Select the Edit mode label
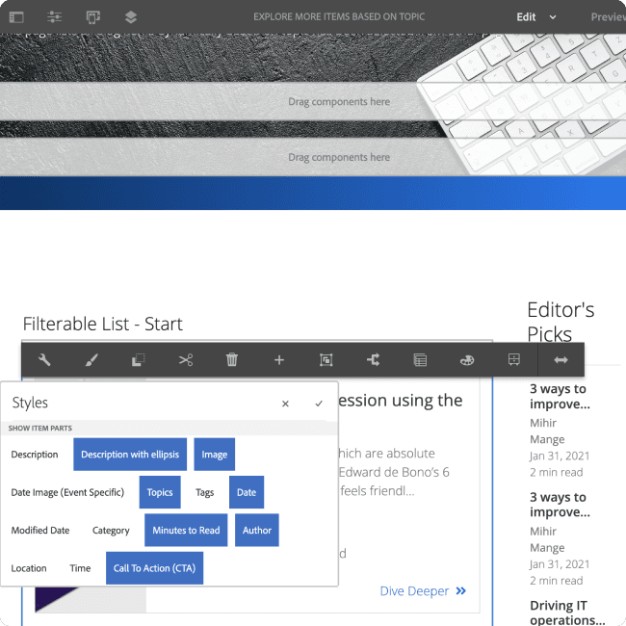This screenshot has width=626, height=626. [x=526, y=17]
